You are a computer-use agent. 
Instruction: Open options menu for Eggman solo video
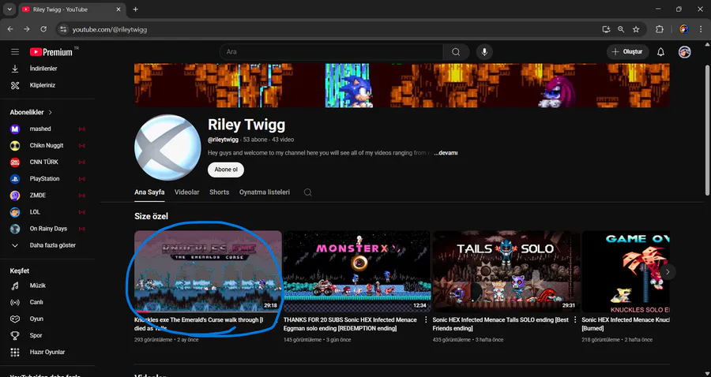click(426, 319)
